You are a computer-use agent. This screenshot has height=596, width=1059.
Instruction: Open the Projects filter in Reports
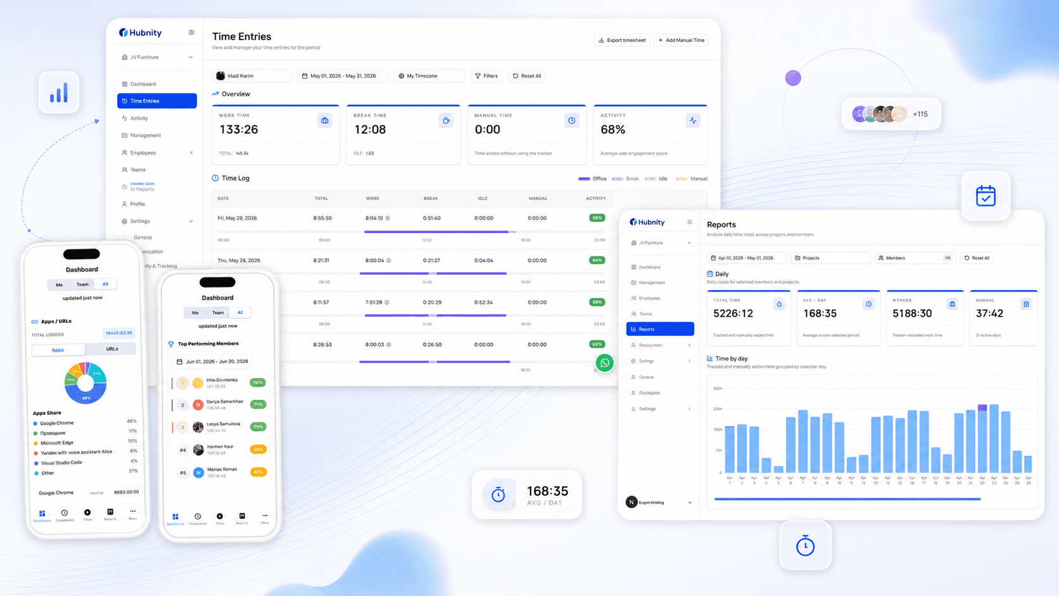830,258
